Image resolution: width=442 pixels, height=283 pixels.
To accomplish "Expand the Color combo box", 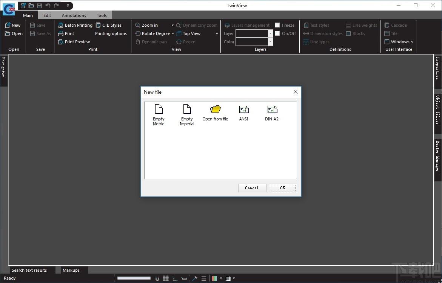I will (x=271, y=42).
